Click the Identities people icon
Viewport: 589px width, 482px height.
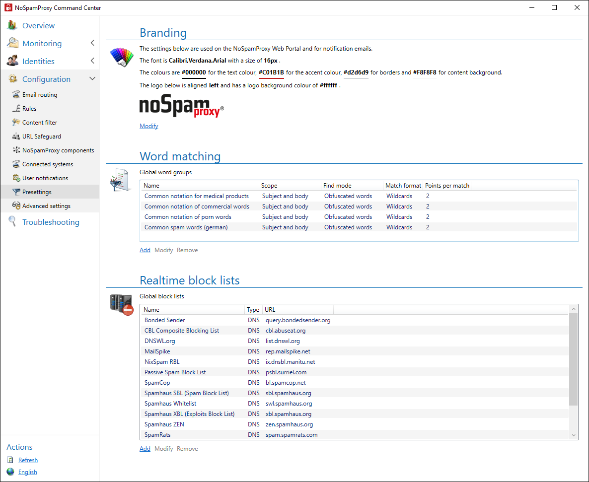(12, 61)
